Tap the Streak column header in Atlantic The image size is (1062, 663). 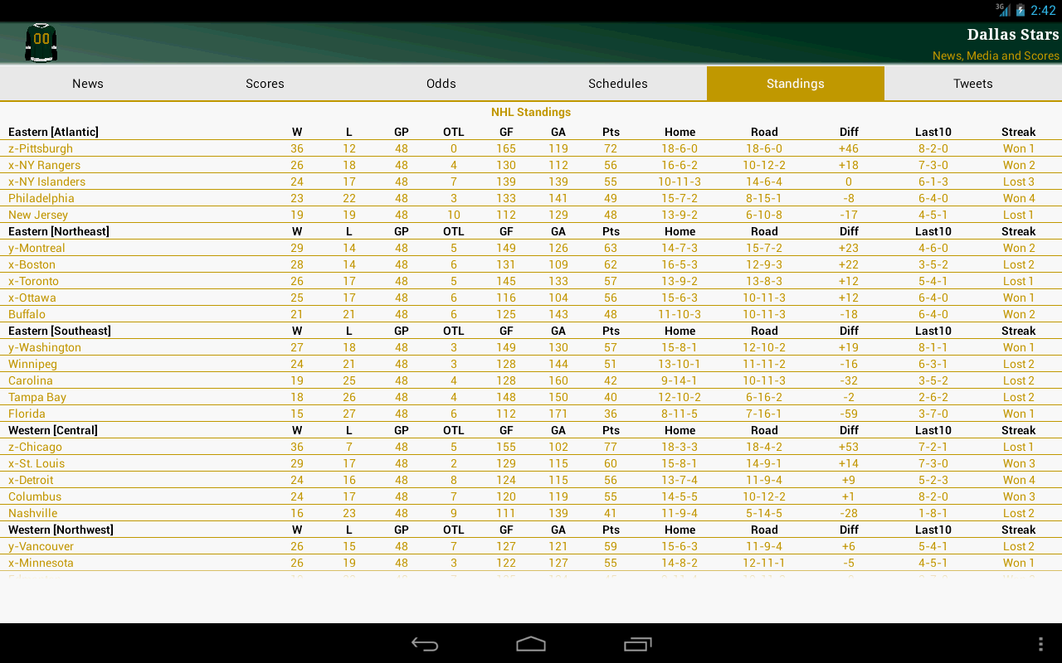[x=1019, y=132]
